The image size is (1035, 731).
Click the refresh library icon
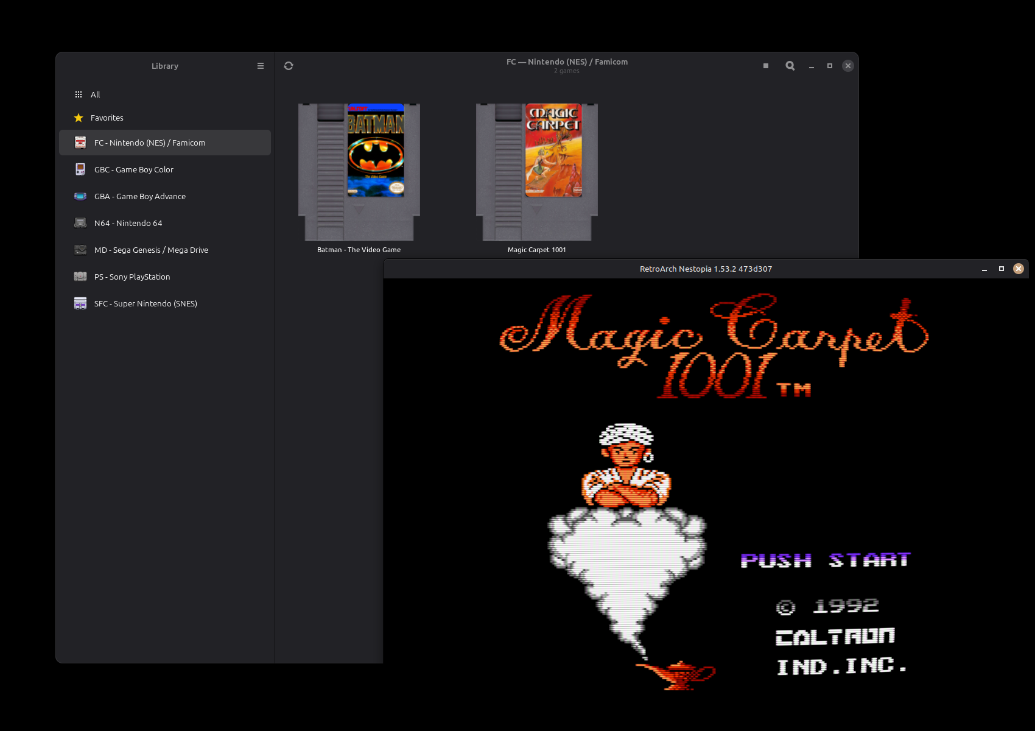[x=289, y=66]
